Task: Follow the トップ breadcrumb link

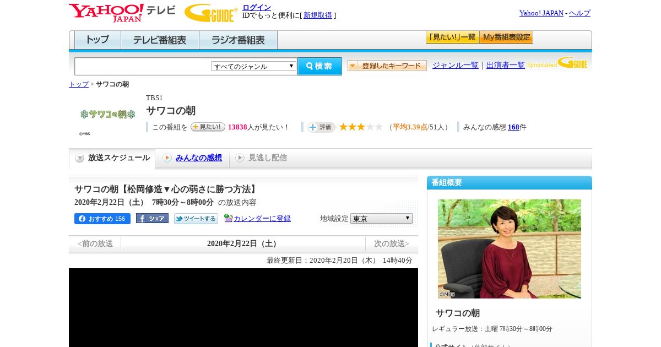Action: 79,84
